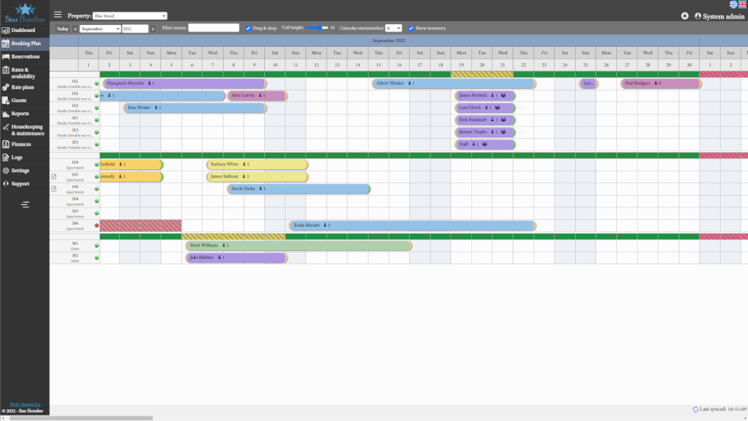The width and height of the screenshot is (748, 421).
Task: Click the Rate plans tag icon
Action: pyautogui.click(x=5, y=87)
